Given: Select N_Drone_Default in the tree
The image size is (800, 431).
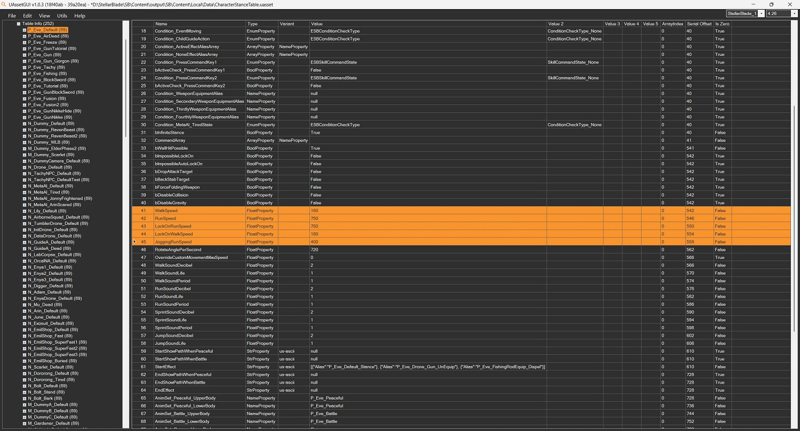Looking at the screenshot, I should click(x=49, y=167).
